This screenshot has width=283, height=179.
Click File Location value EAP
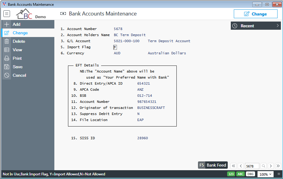(140, 120)
